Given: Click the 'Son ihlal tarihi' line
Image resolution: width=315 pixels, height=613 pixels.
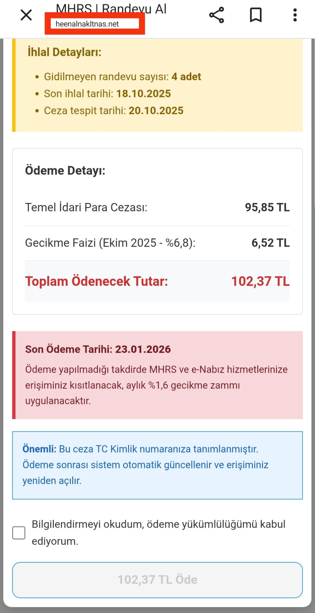Looking at the screenshot, I should coord(107,94).
